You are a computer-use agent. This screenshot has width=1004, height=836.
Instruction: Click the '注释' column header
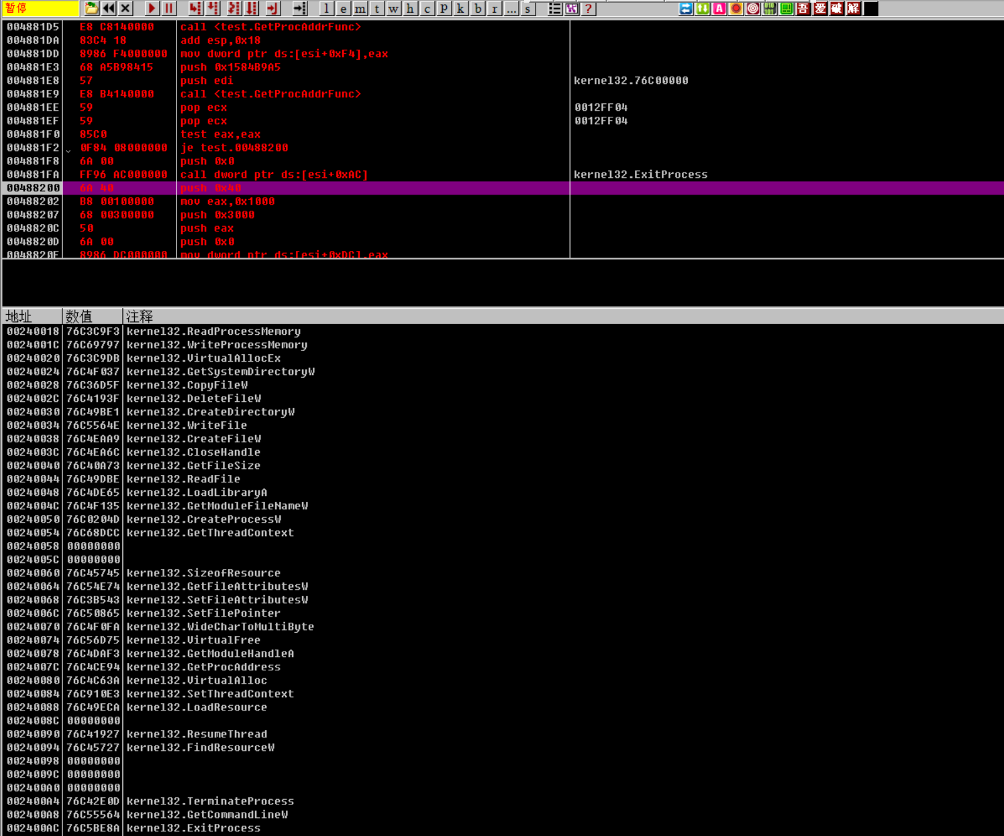[x=563, y=316]
